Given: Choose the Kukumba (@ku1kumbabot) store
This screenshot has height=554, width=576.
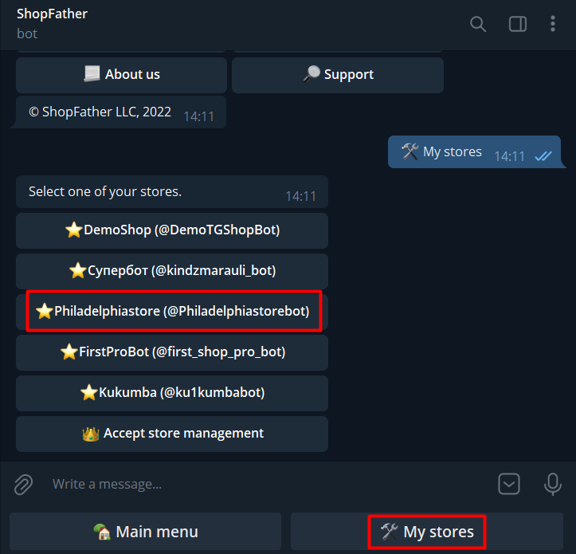Looking at the screenshot, I should (172, 393).
